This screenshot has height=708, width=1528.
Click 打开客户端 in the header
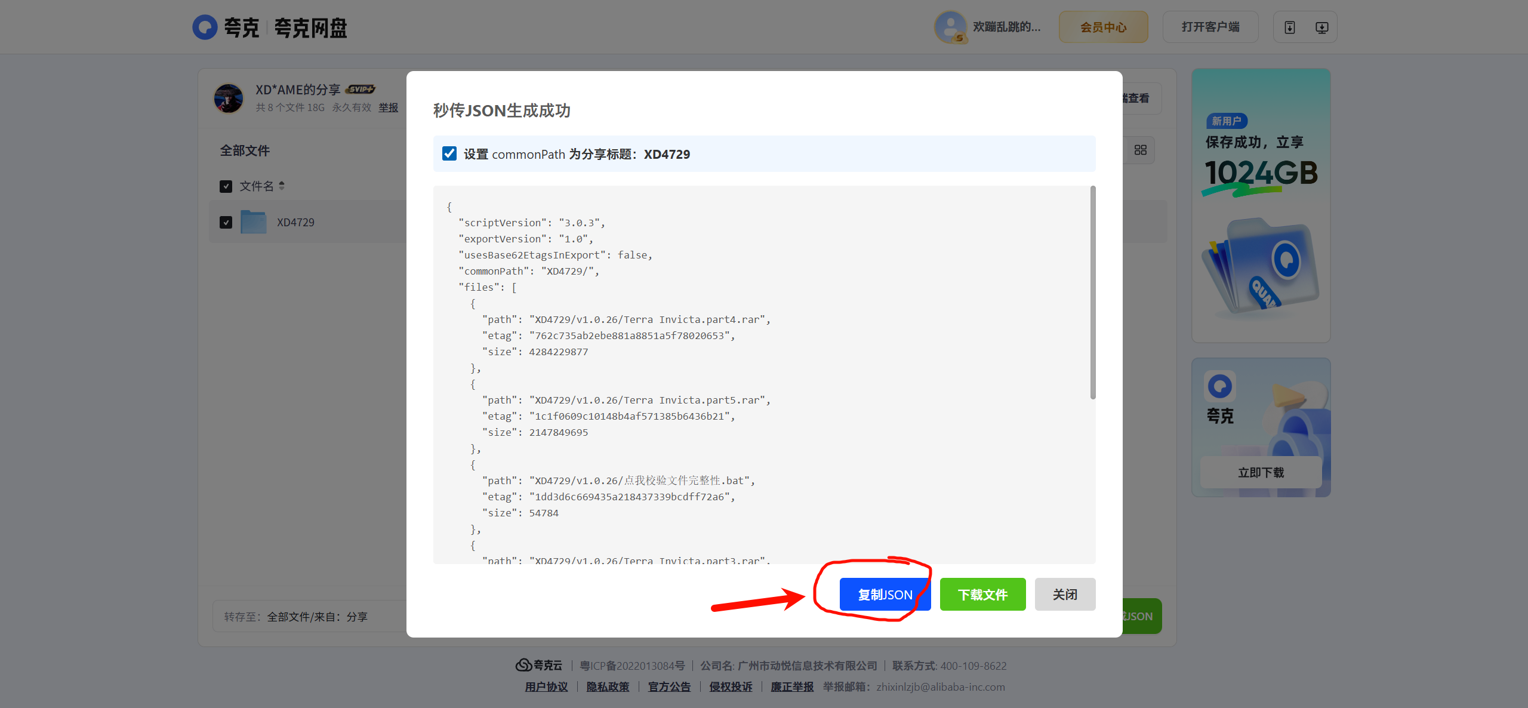click(x=1210, y=27)
